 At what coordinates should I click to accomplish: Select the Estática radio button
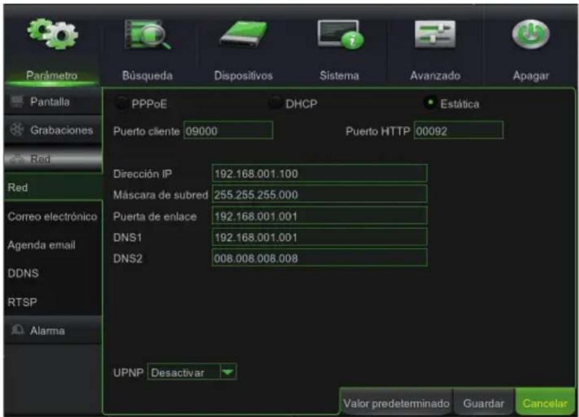coord(430,103)
